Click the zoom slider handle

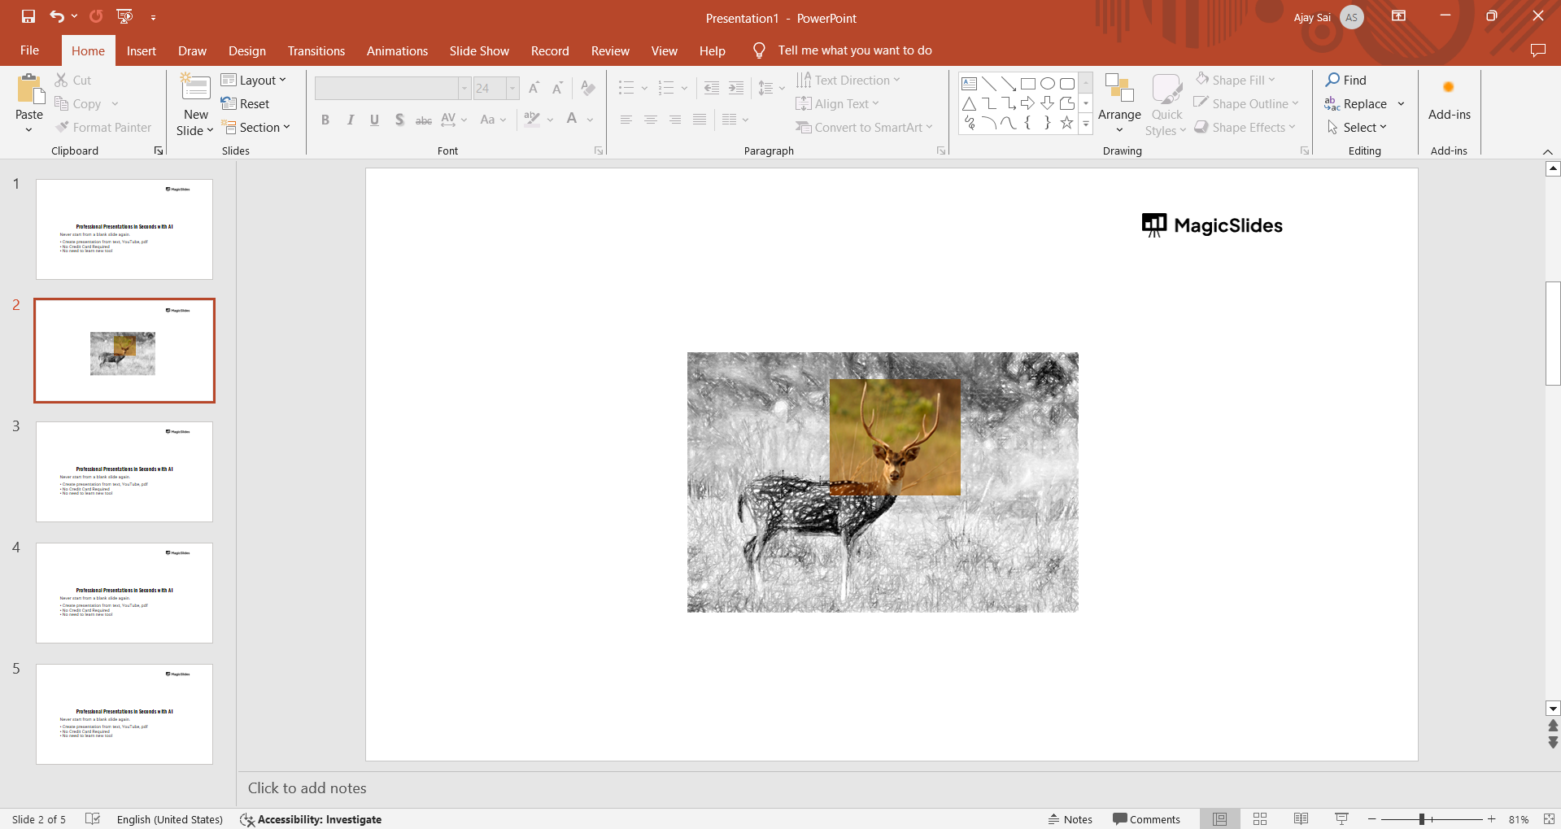pos(1422,819)
